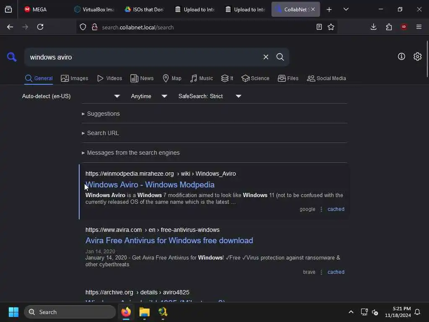Open the tracking protection shield icon
This screenshot has width=429, height=322.
(x=83, y=27)
